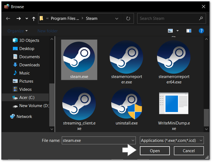Select New Volume (D:) drive
212x162 pixels.
coord(31,106)
